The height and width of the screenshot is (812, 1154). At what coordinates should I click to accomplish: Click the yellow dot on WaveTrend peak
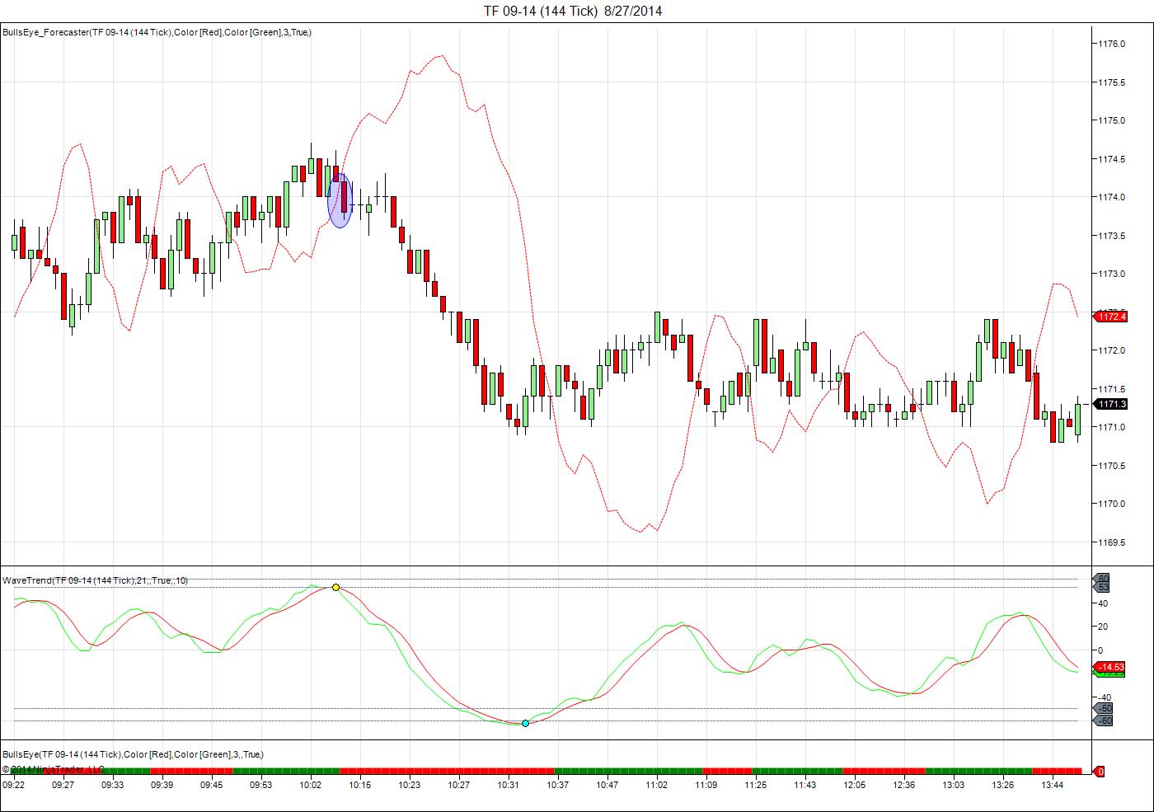click(335, 588)
